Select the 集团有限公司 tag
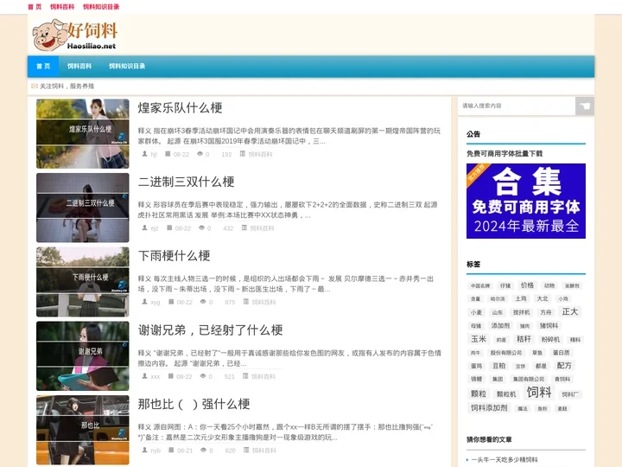This screenshot has height=467, width=622. [x=529, y=380]
